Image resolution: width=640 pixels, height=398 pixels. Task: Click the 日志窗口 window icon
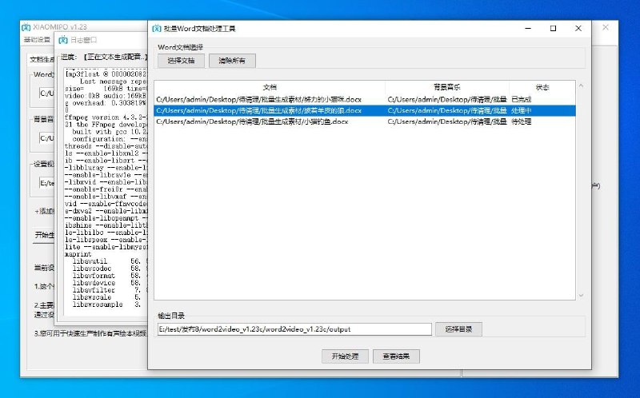click(63, 39)
